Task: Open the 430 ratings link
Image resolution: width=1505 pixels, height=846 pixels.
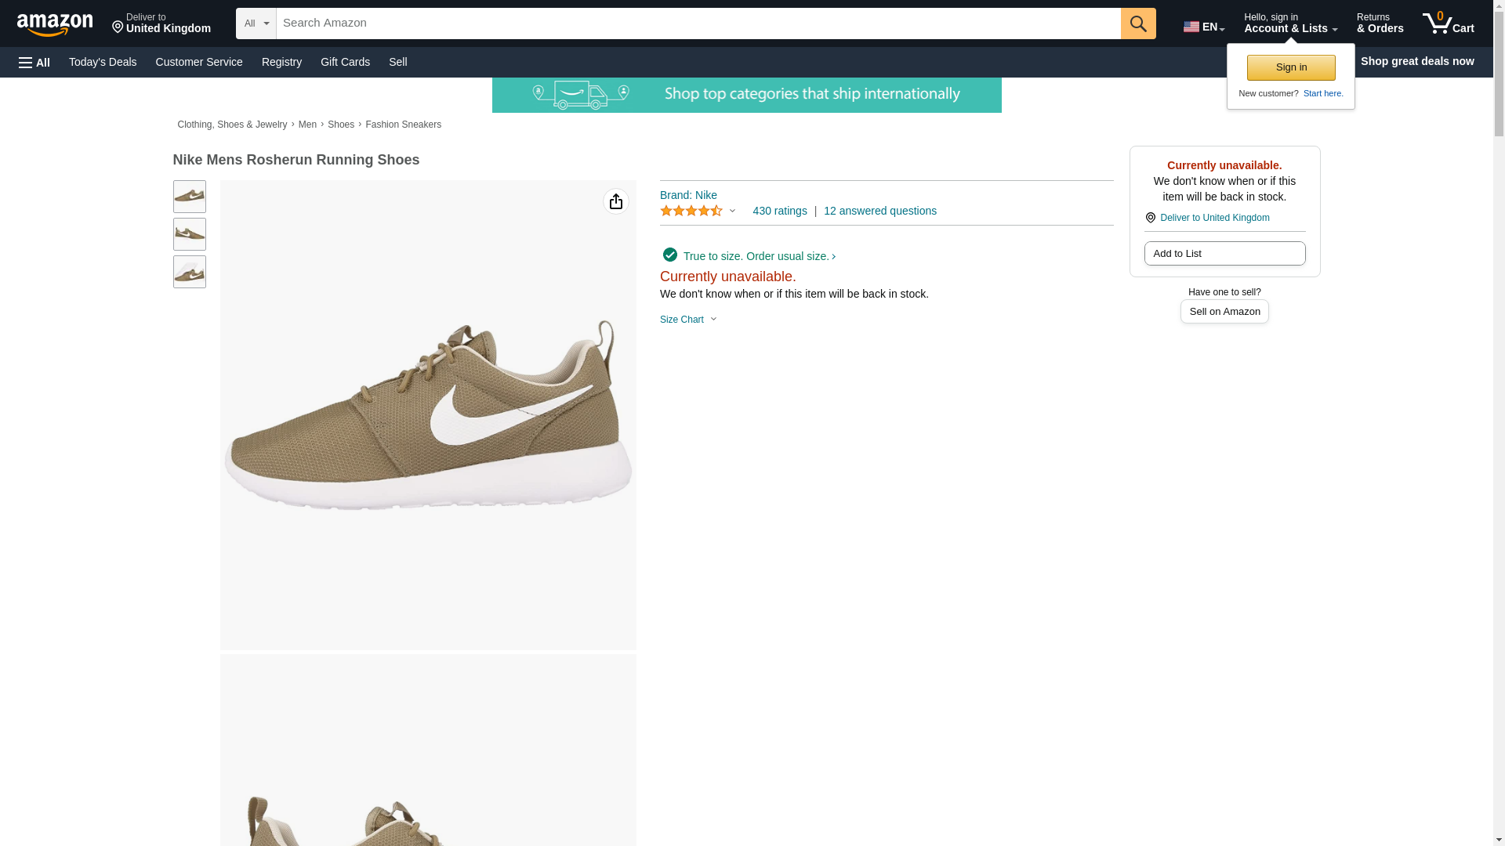Action: tap(779, 211)
